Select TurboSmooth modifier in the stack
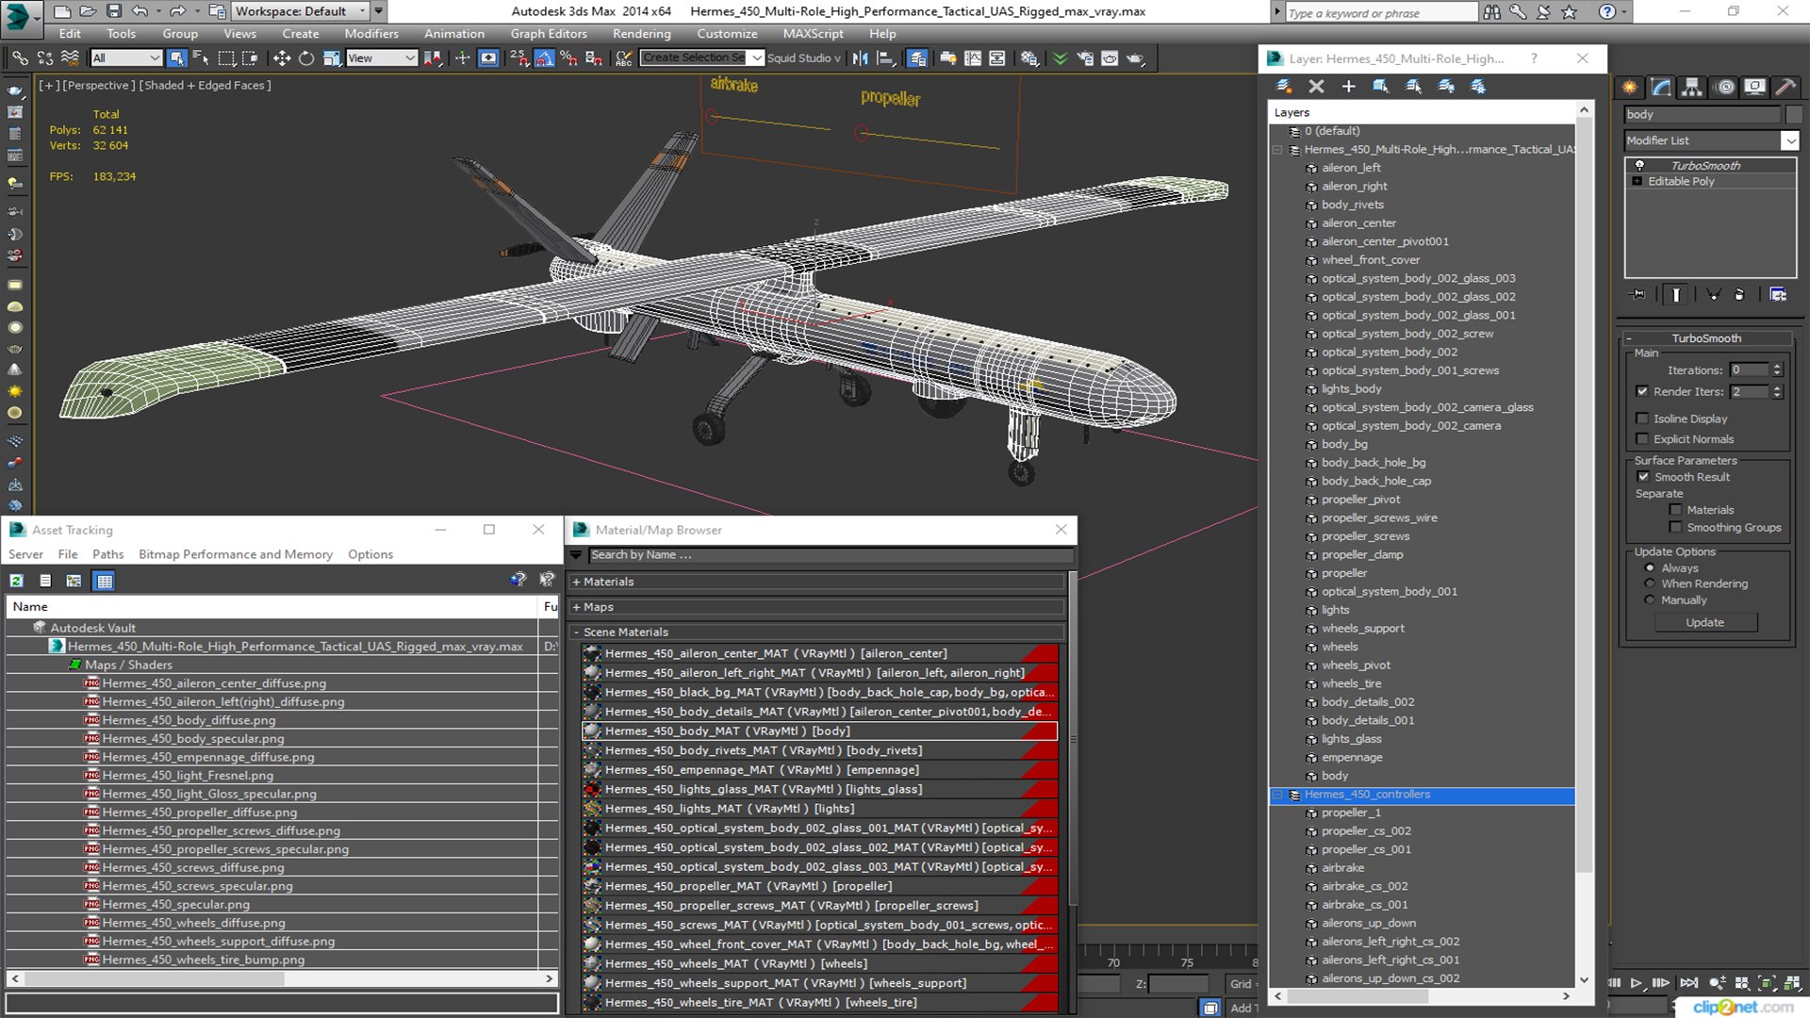 pyautogui.click(x=1706, y=166)
